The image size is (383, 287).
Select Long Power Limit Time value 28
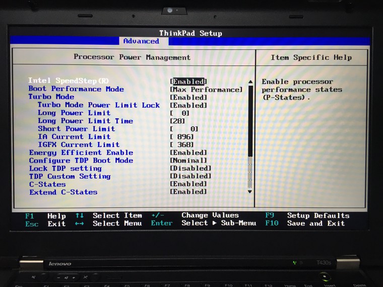[177, 121]
